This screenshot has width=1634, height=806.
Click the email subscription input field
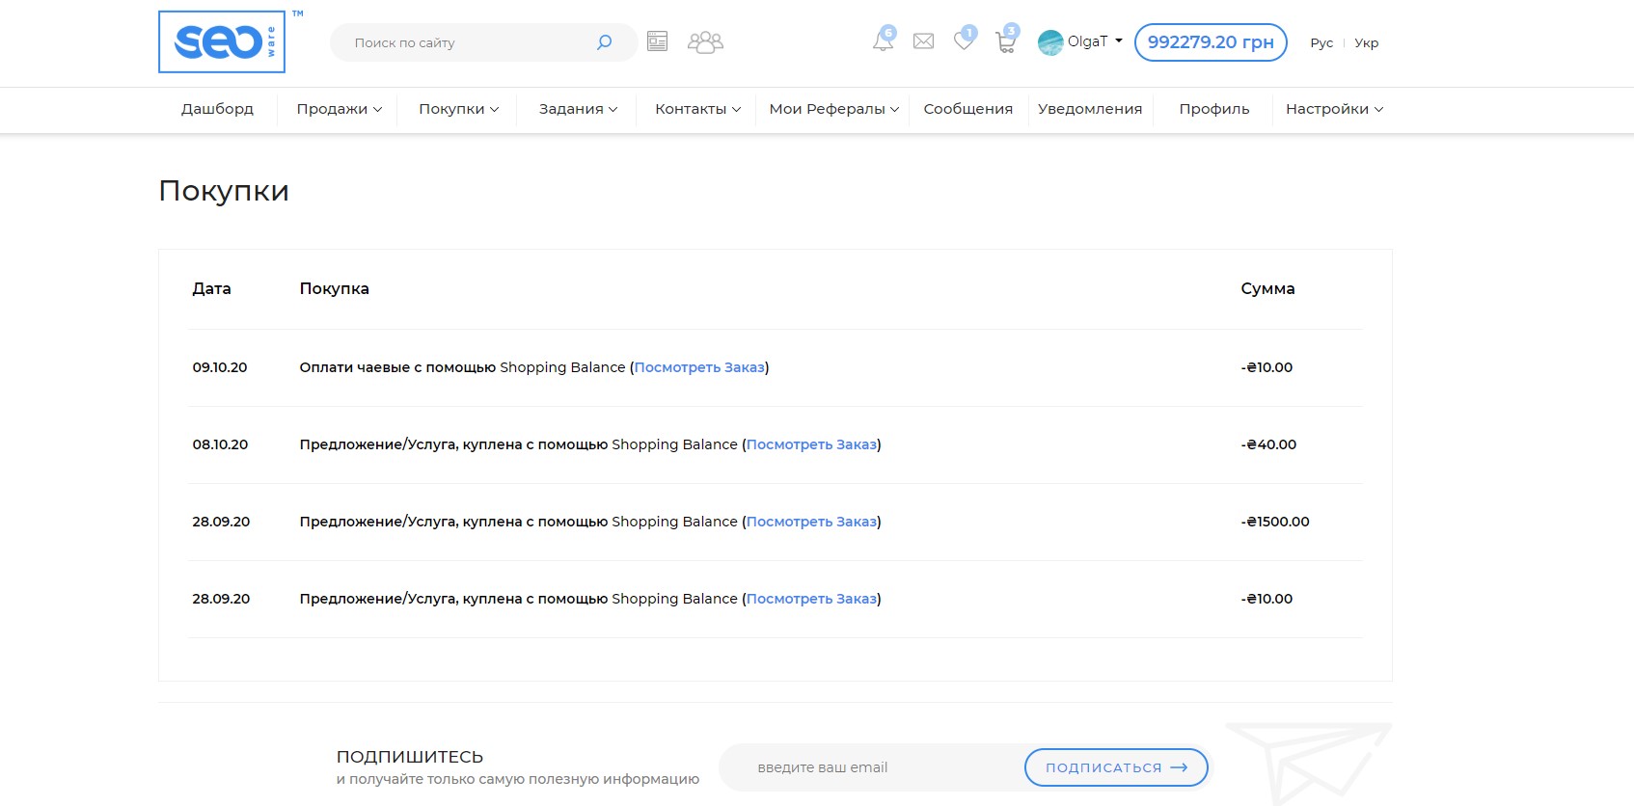(x=868, y=767)
